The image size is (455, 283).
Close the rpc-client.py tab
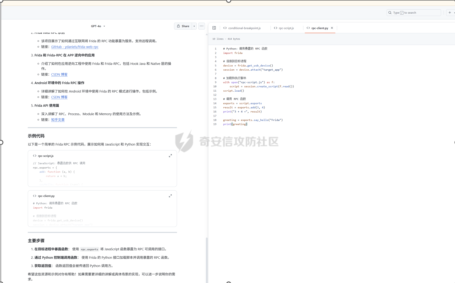coord(332,28)
